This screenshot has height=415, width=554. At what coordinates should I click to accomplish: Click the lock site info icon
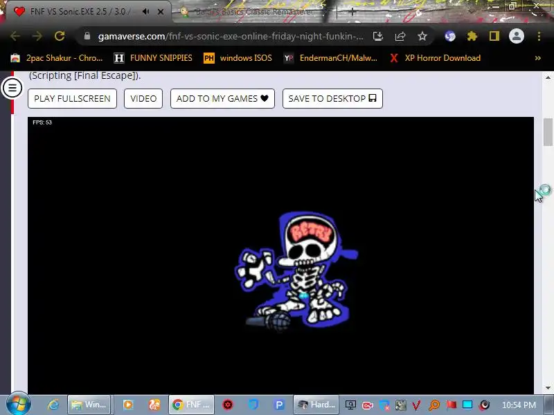[x=87, y=36]
